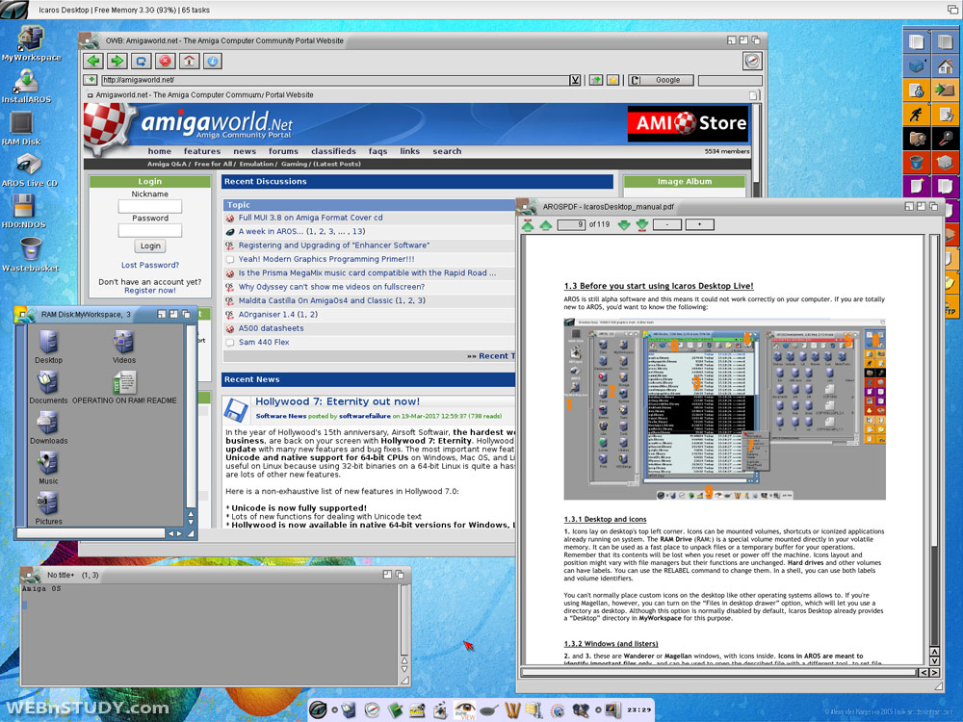Viewport: 963px width, 722px height.
Task: Jump to the last page in AROSPDF
Action: 641,224
